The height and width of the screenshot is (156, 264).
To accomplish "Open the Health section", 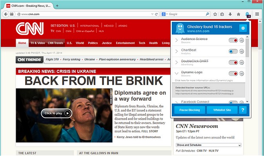I will point(153,43).
